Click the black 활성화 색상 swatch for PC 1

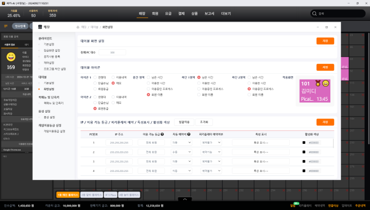pyautogui.click(x=304, y=143)
